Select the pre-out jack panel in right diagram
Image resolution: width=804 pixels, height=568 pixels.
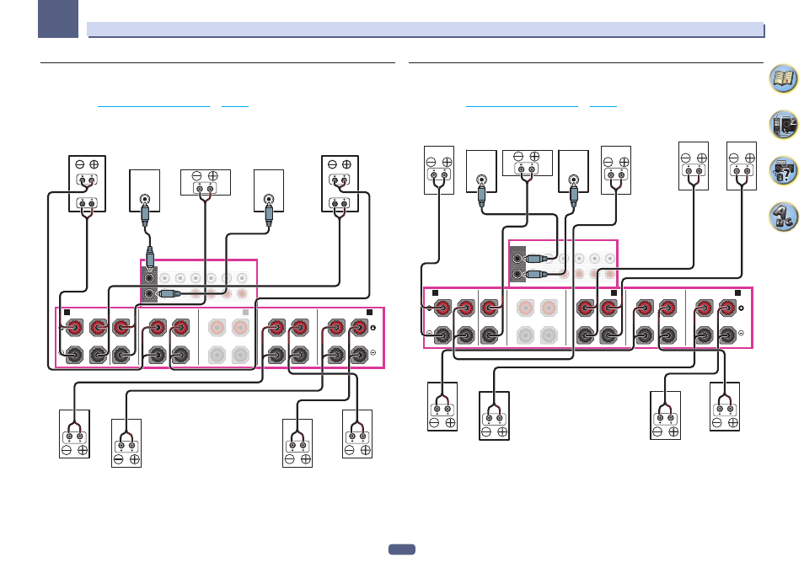click(563, 264)
